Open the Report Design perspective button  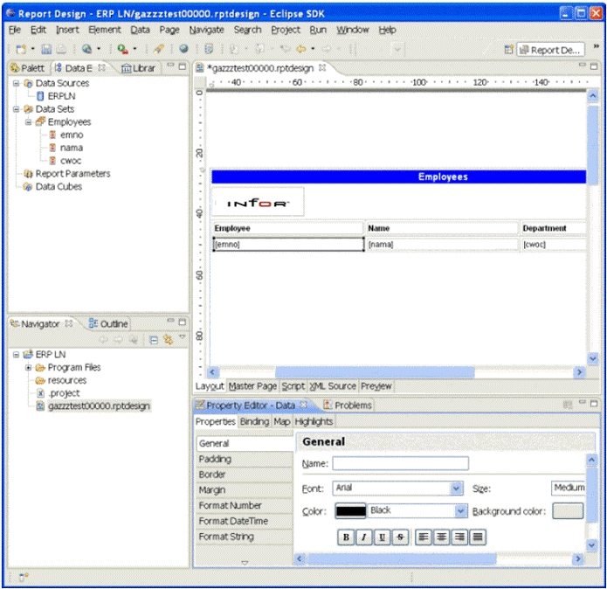tap(549, 50)
